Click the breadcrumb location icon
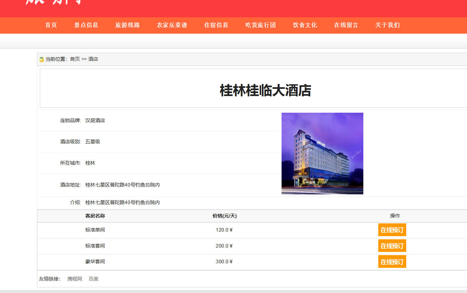The width and height of the screenshot is (467, 293). (42, 59)
